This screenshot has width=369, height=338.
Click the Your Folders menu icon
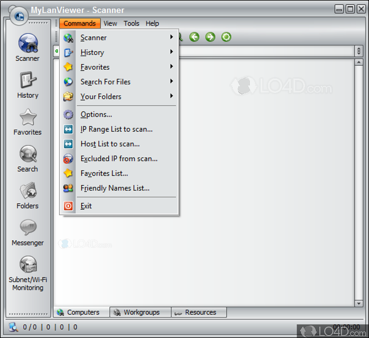pyautogui.click(x=68, y=97)
